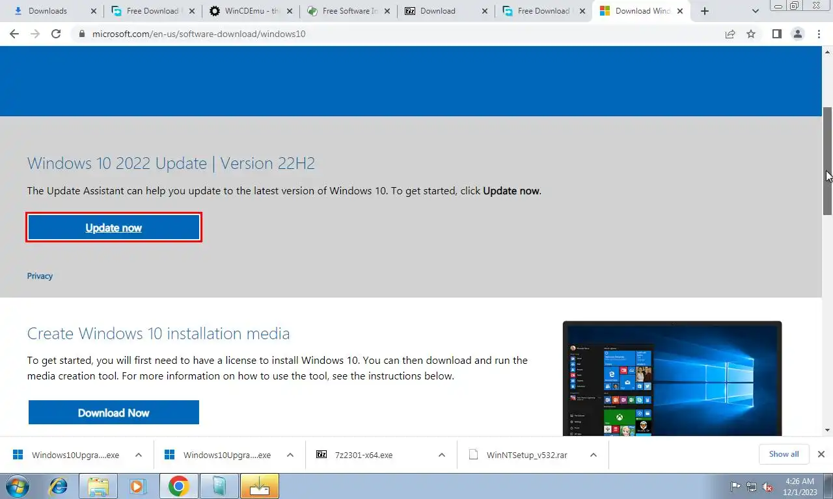833x499 pixels.
Task: Close the downloads bar
Action: point(821,454)
